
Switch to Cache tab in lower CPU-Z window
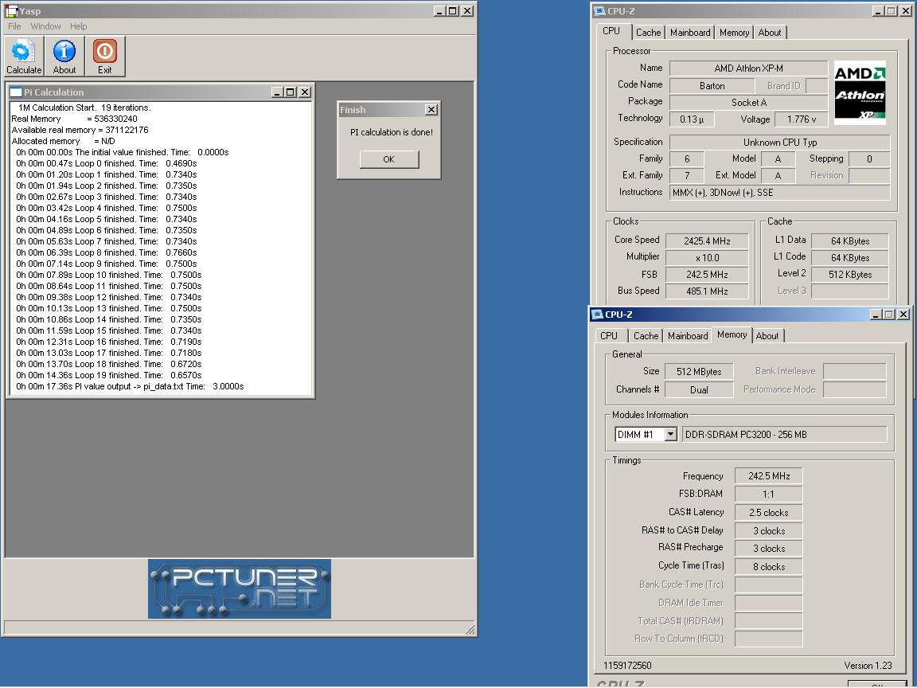[x=646, y=336]
